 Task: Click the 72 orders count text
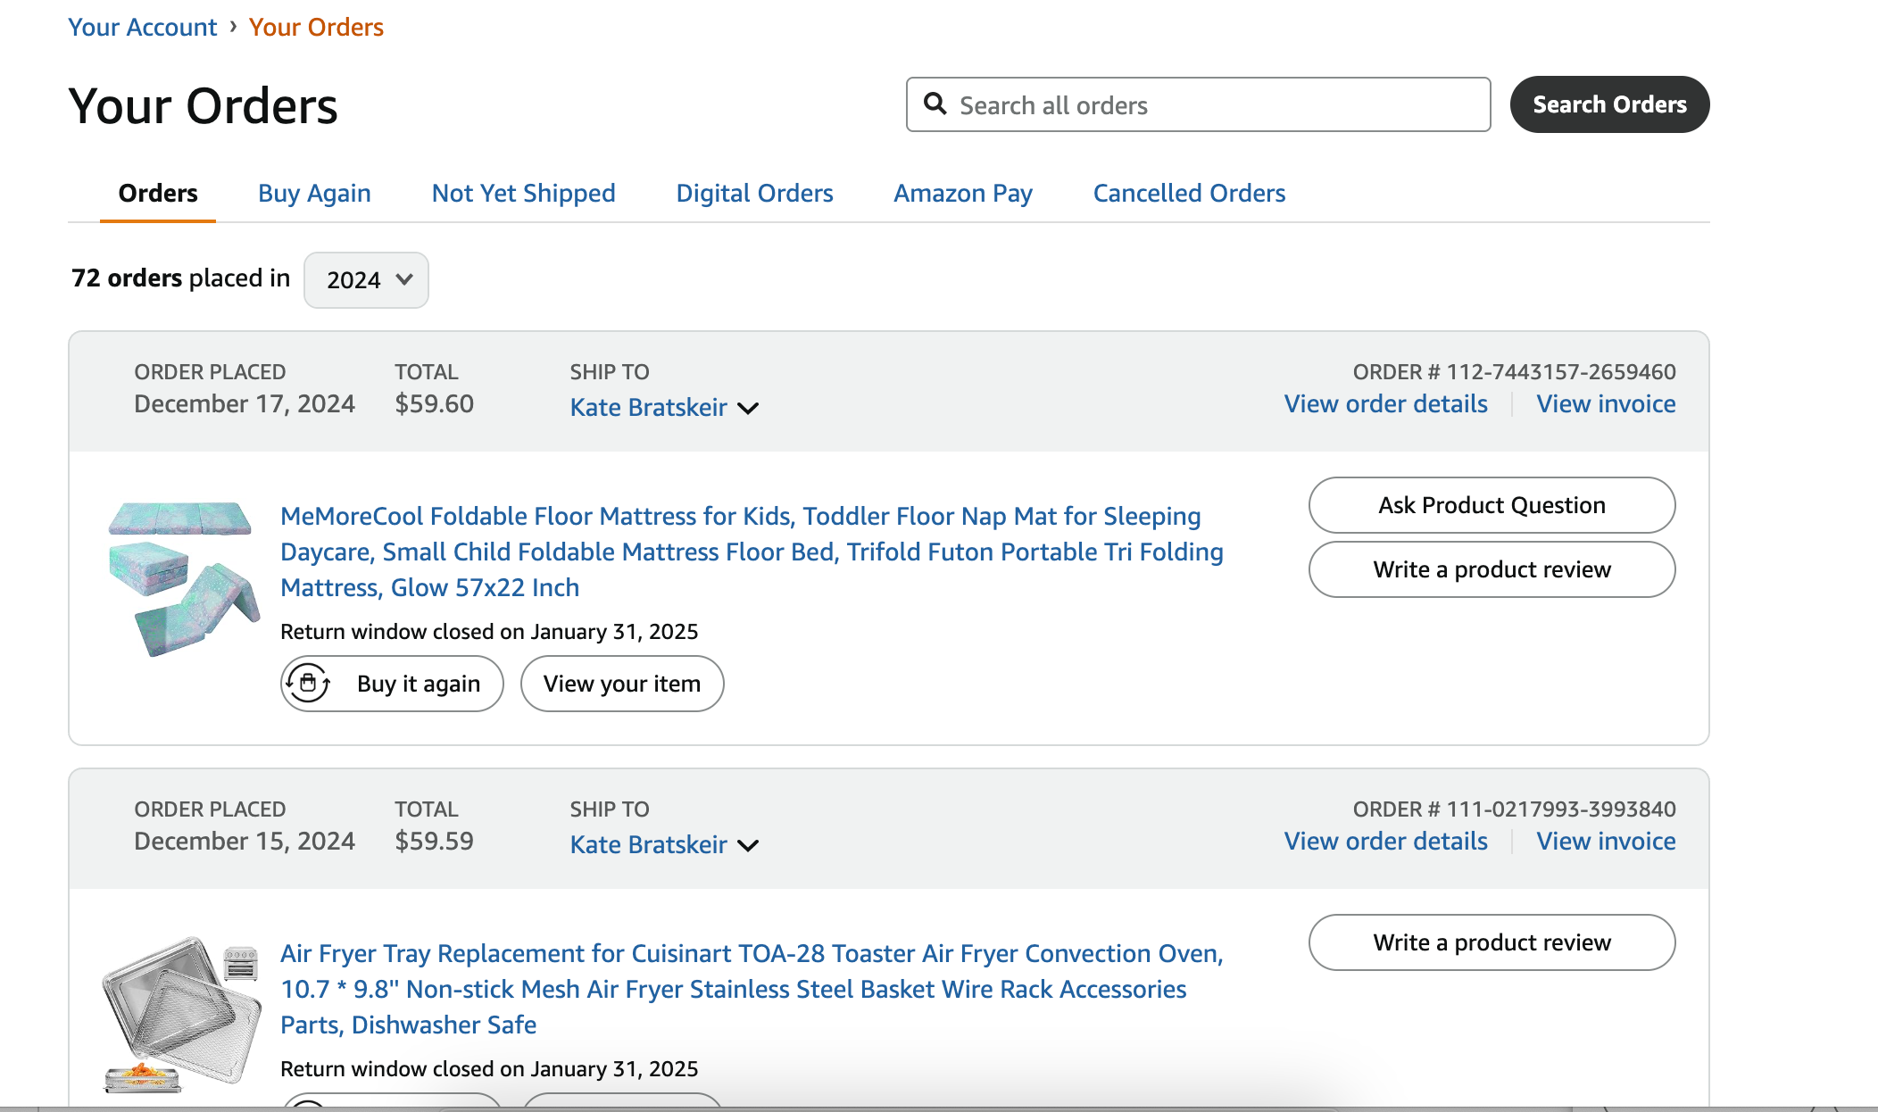coord(127,278)
